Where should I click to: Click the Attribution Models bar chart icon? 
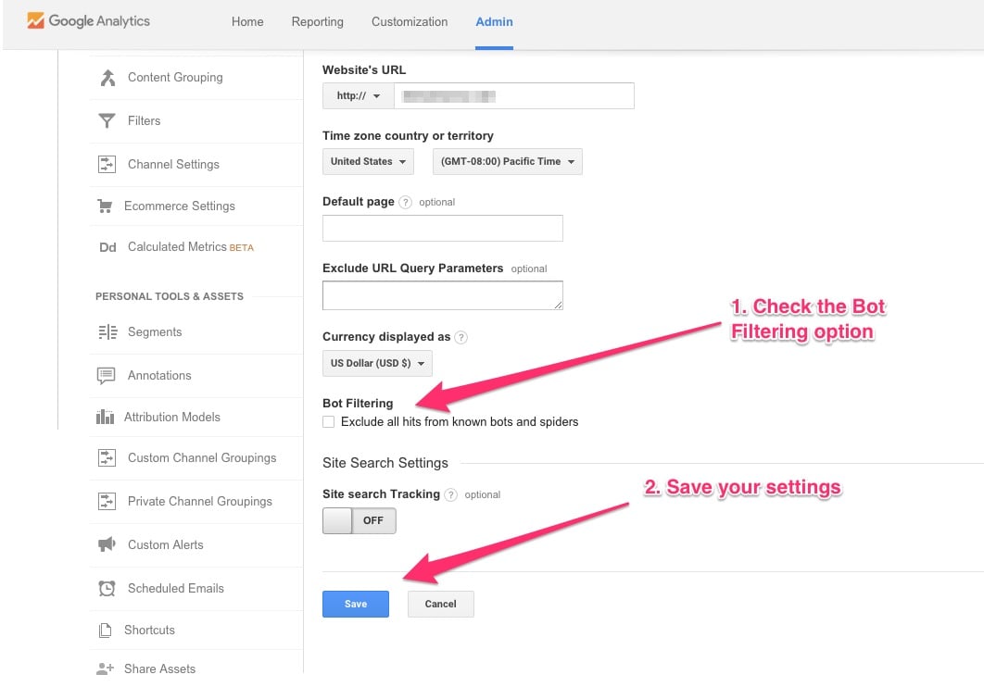106,418
